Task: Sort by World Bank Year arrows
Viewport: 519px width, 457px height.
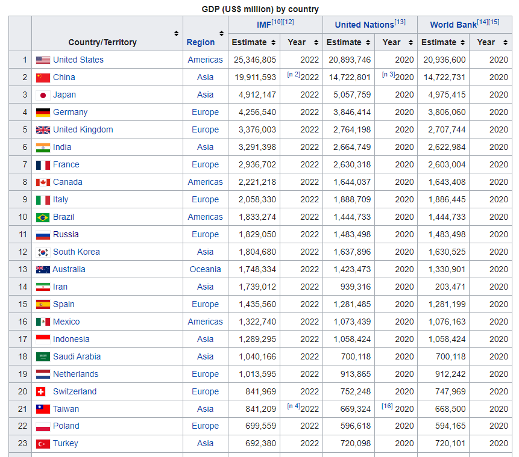Action: click(x=506, y=43)
